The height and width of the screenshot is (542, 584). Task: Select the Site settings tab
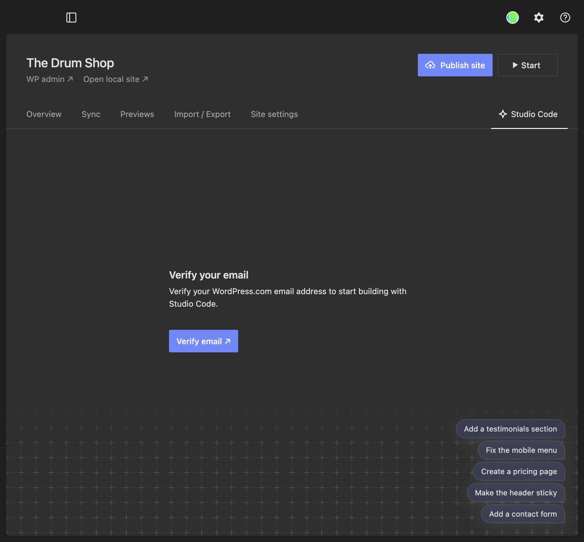tap(274, 114)
